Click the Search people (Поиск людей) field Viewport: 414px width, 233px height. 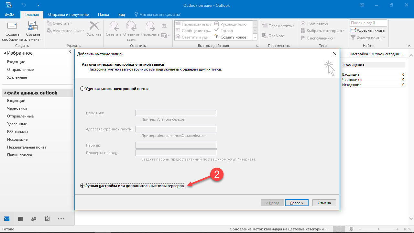click(368, 23)
